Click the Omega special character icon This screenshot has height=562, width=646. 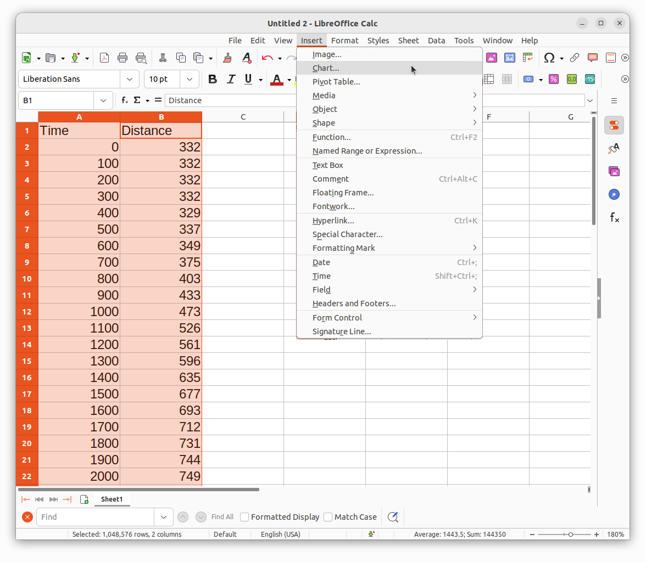click(549, 58)
